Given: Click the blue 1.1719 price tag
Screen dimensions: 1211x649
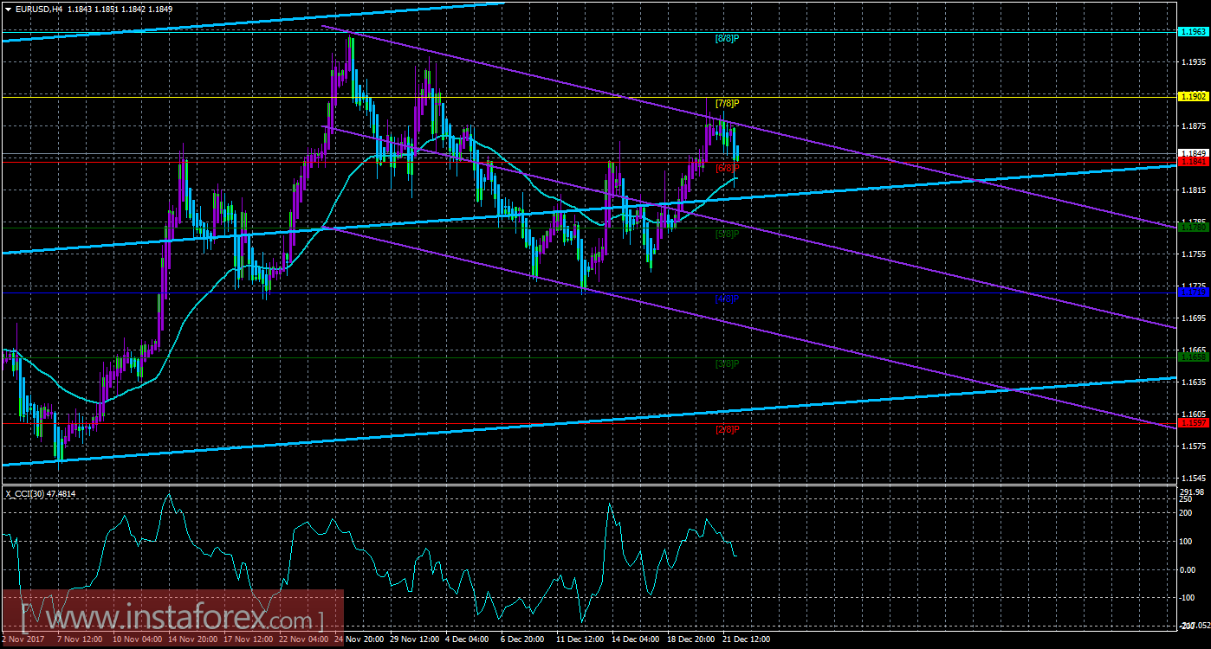Looking at the screenshot, I should 1193,292.
